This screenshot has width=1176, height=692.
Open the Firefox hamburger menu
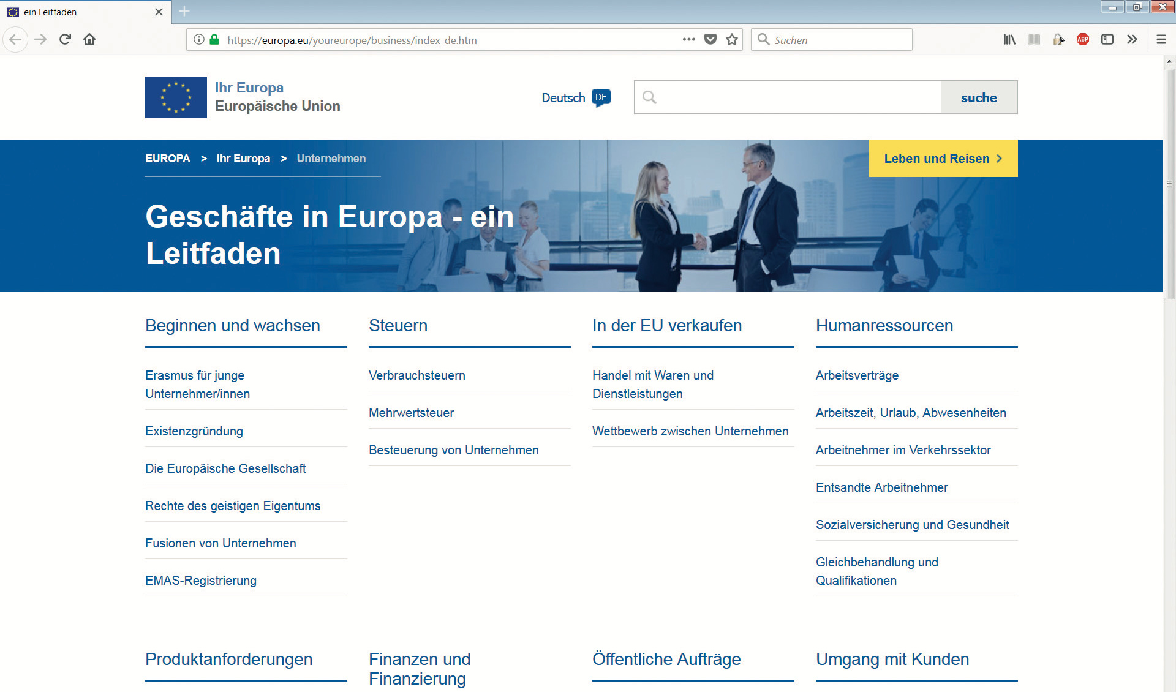point(1161,40)
